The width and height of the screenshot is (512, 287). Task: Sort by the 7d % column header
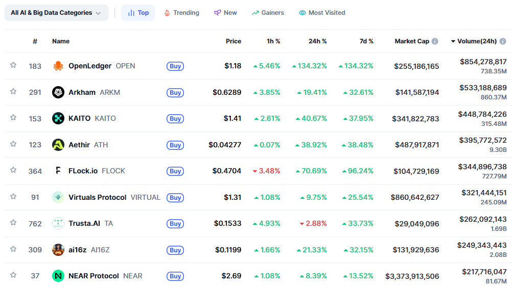tap(366, 41)
